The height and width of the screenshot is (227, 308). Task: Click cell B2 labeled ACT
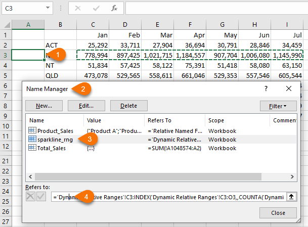click(61, 45)
